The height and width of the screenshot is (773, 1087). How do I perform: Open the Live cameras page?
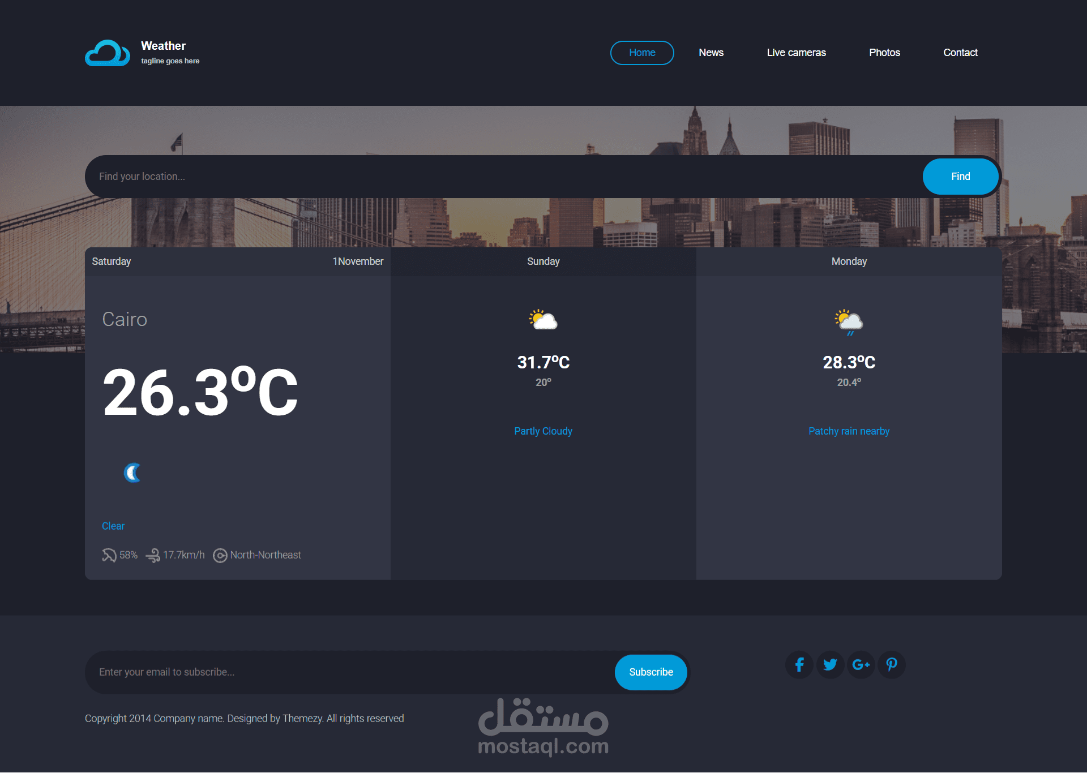(796, 52)
